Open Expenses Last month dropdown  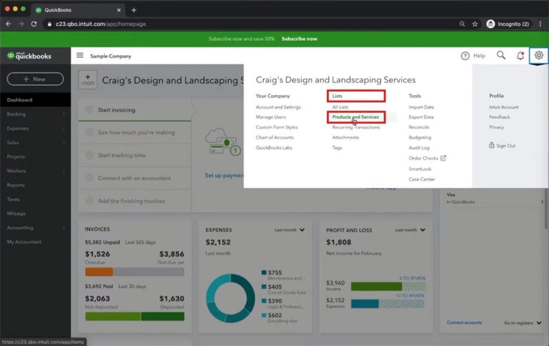coord(290,230)
